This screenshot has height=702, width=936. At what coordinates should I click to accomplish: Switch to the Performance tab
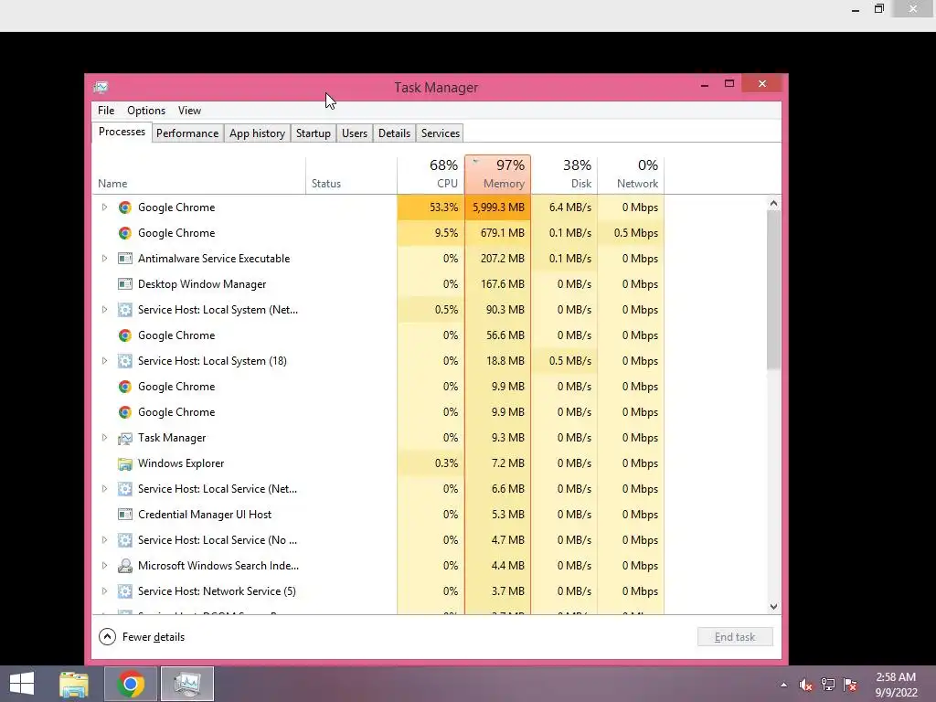click(187, 133)
